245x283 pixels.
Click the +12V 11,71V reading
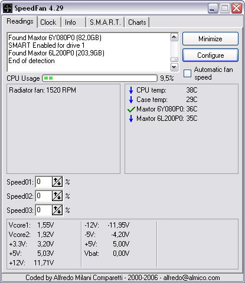[31, 263]
